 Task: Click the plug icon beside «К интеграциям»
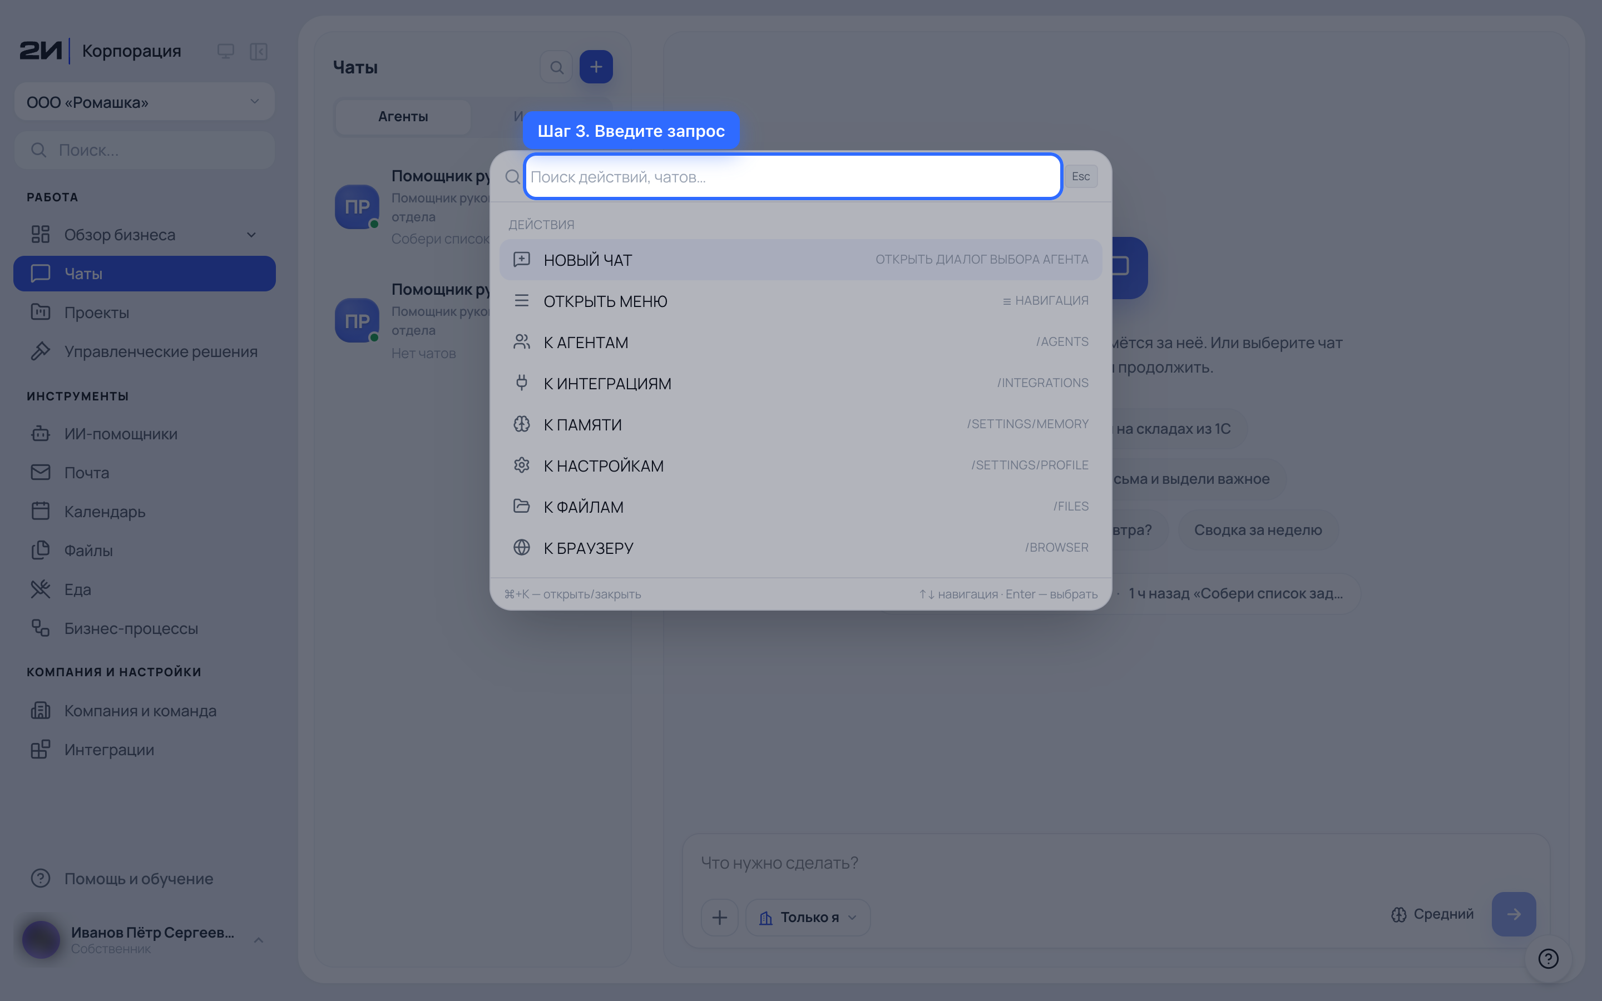tap(522, 383)
